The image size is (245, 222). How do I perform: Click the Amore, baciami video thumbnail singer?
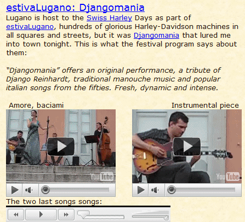tap(33, 138)
